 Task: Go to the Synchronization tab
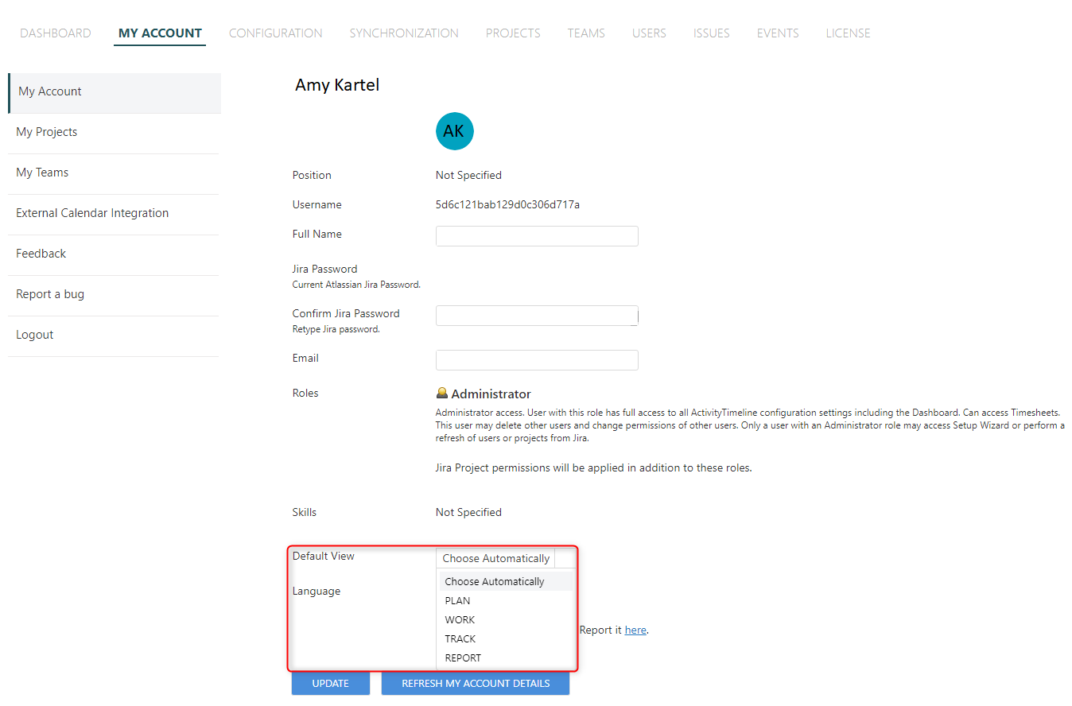(404, 33)
